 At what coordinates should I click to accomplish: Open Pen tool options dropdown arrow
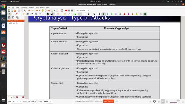pos(13,14)
